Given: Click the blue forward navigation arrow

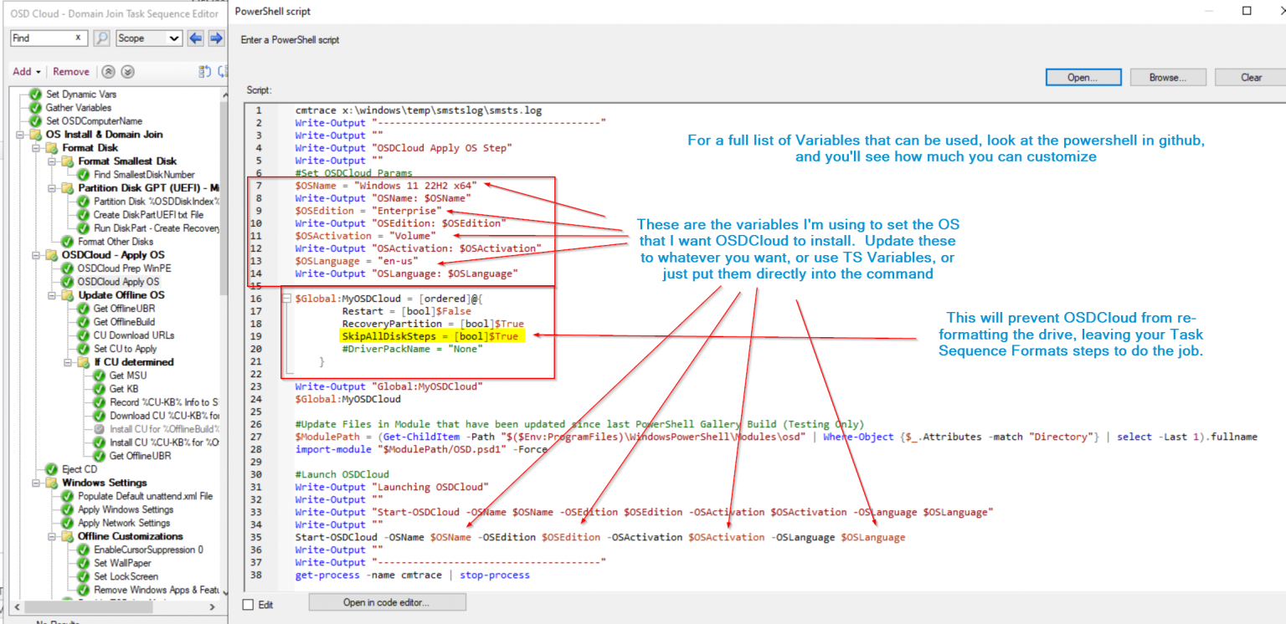Looking at the screenshot, I should 215,38.
